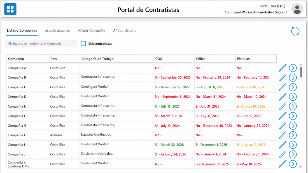Edit Compañía K Solutions DMS pencil icon
The height and width of the screenshot is (173, 308).
[283, 164]
